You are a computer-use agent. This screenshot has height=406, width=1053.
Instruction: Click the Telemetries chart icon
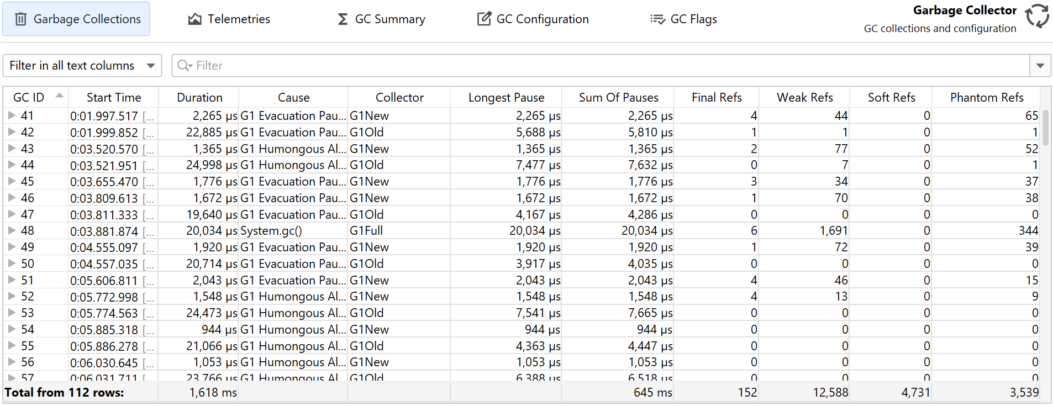(194, 19)
